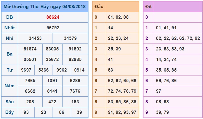The image size is (203, 119).
Task: Click Năm prize number 8141
Action: (52, 91)
